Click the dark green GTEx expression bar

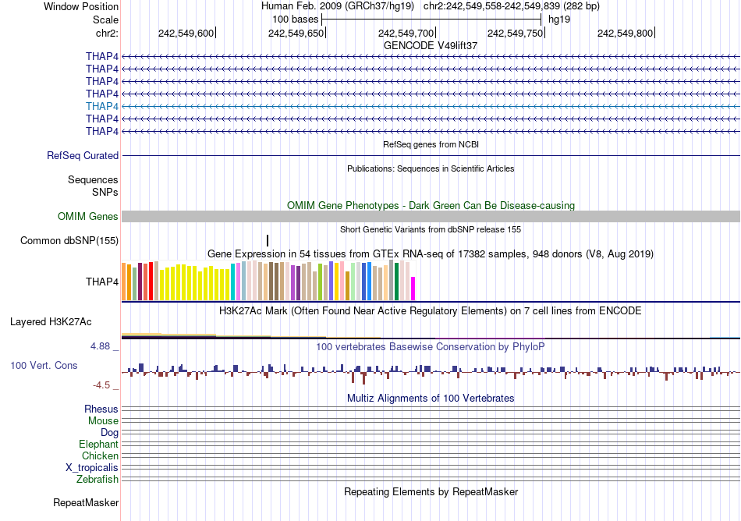click(x=396, y=282)
